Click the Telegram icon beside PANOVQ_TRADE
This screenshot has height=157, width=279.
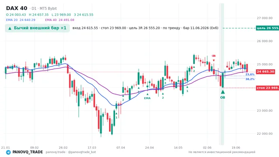[8, 152]
